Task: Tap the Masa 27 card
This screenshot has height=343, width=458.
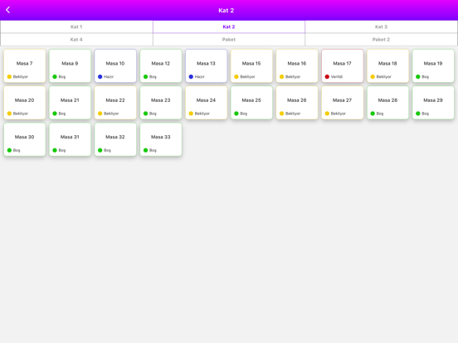Action: click(343, 103)
